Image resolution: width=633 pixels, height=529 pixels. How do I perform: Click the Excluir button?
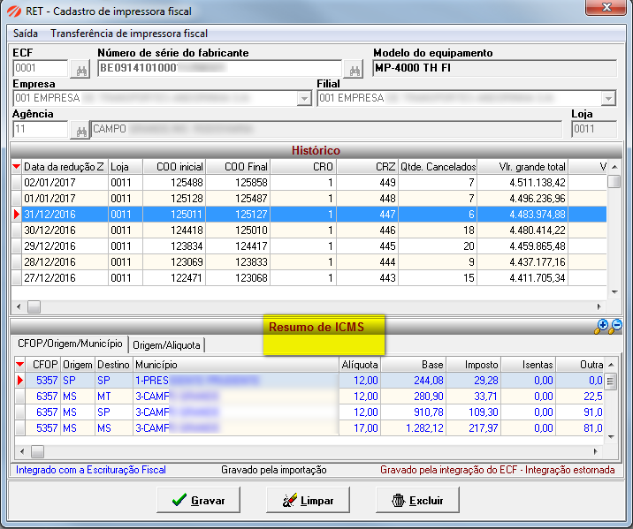417,500
